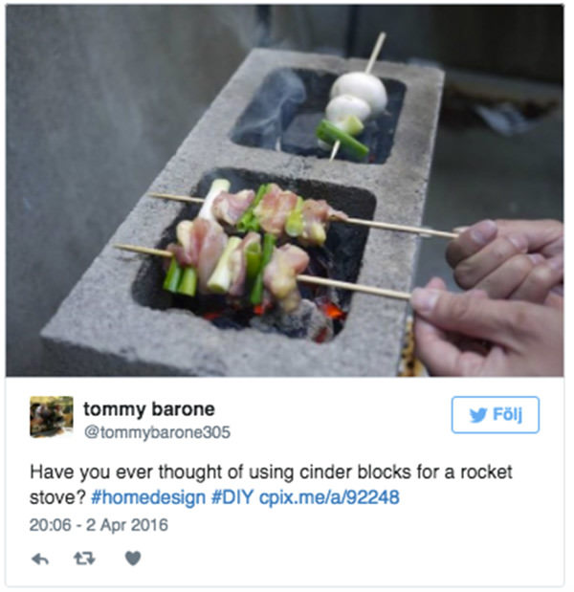The image size is (574, 592).
Task: Retweet this cinder block stove tweet
Action: tap(84, 558)
